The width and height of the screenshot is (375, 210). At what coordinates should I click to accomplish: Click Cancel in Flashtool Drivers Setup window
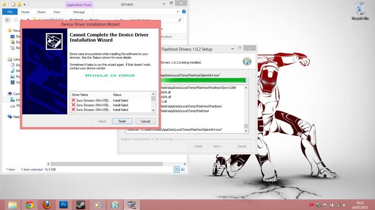242,146
